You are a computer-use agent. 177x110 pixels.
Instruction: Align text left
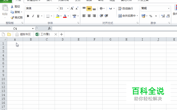pyautogui.click(x=84, y=16)
